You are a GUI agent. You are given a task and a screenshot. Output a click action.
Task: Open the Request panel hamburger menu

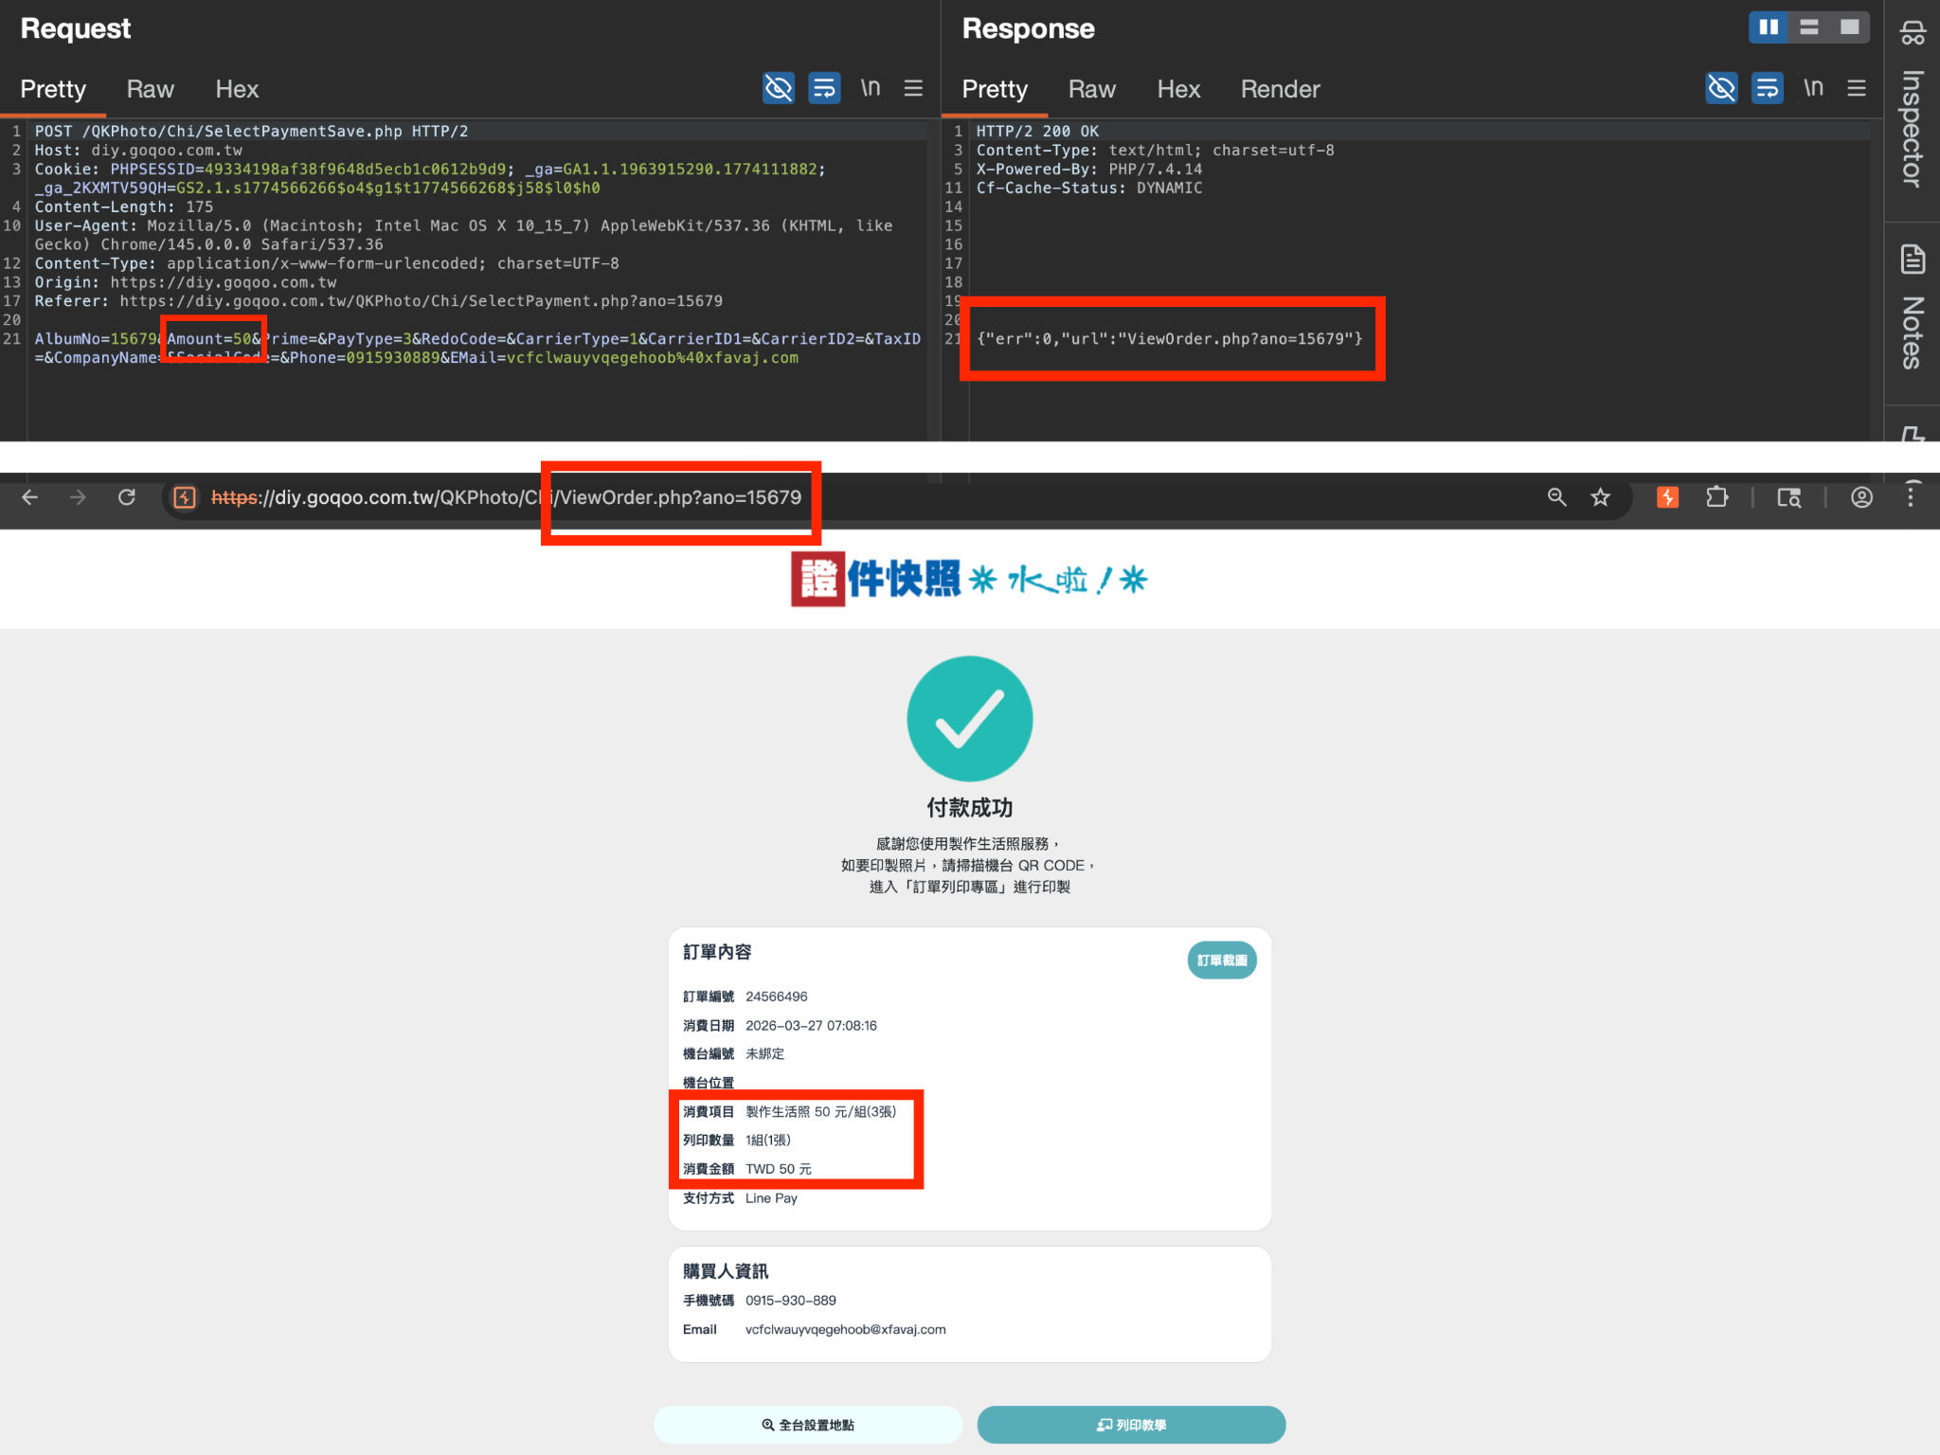(913, 88)
